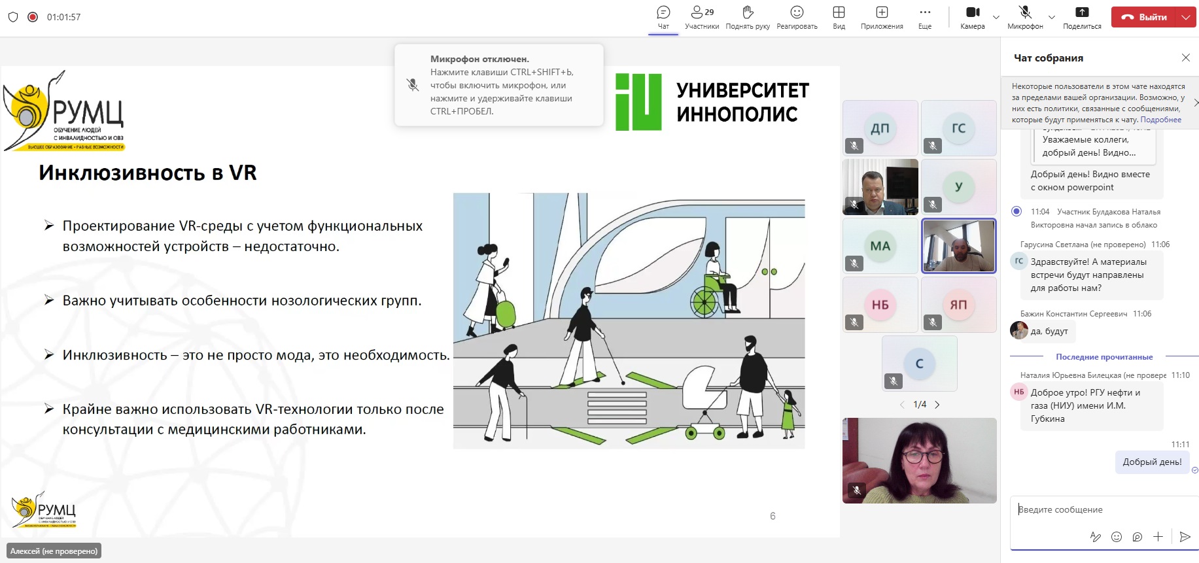The width and height of the screenshot is (1199, 563).
Task: Click the Share screen icon
Action: 1082,17
